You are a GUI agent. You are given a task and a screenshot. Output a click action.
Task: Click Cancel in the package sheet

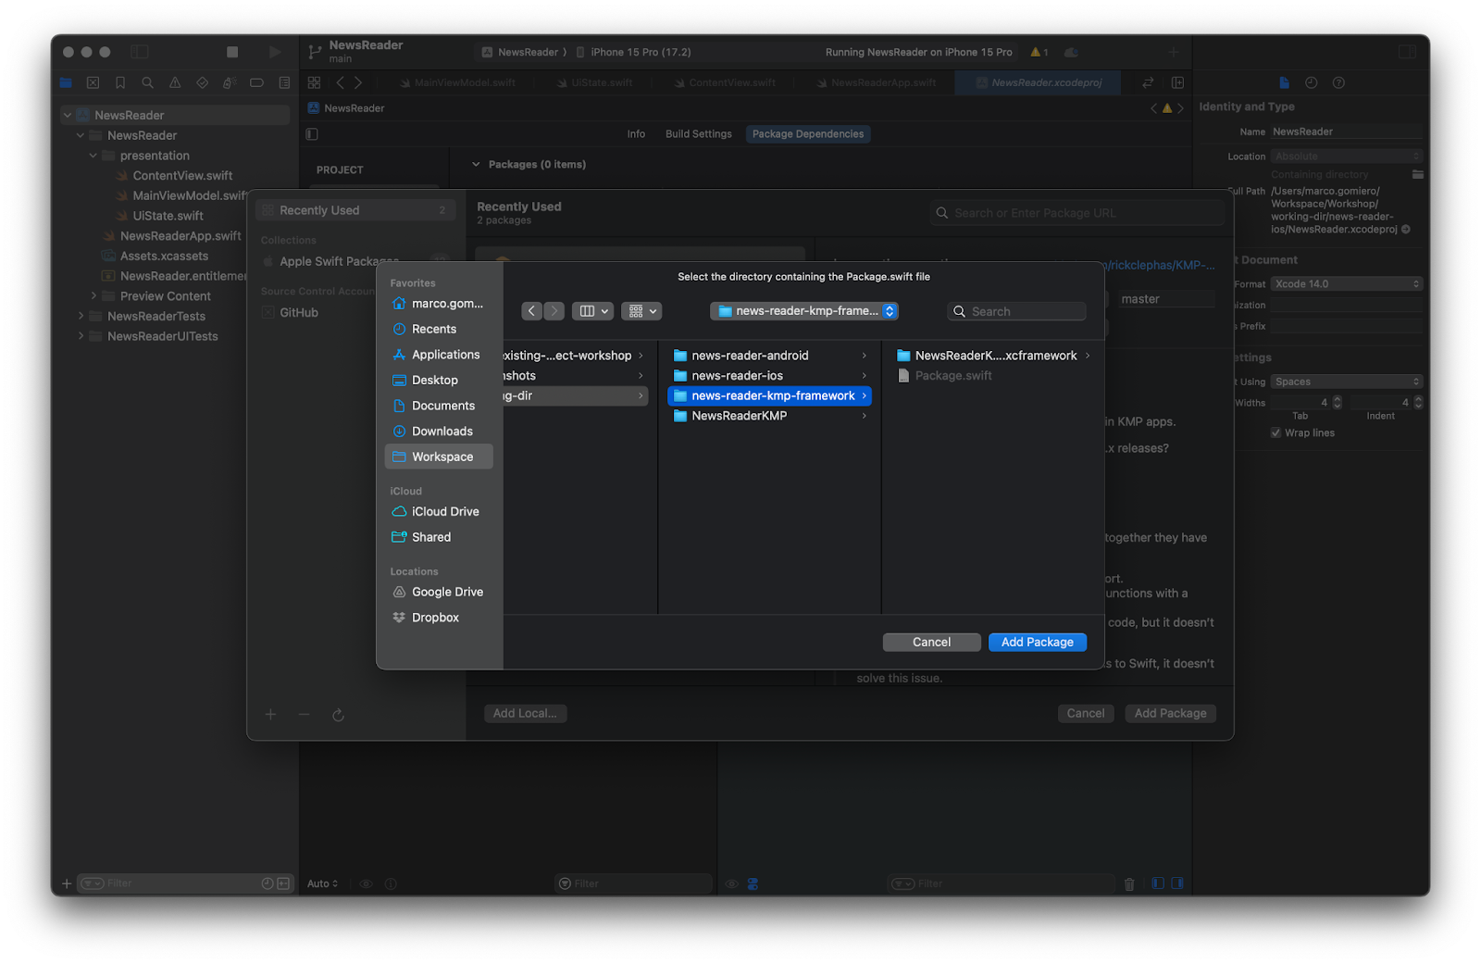click(1085, 713)
